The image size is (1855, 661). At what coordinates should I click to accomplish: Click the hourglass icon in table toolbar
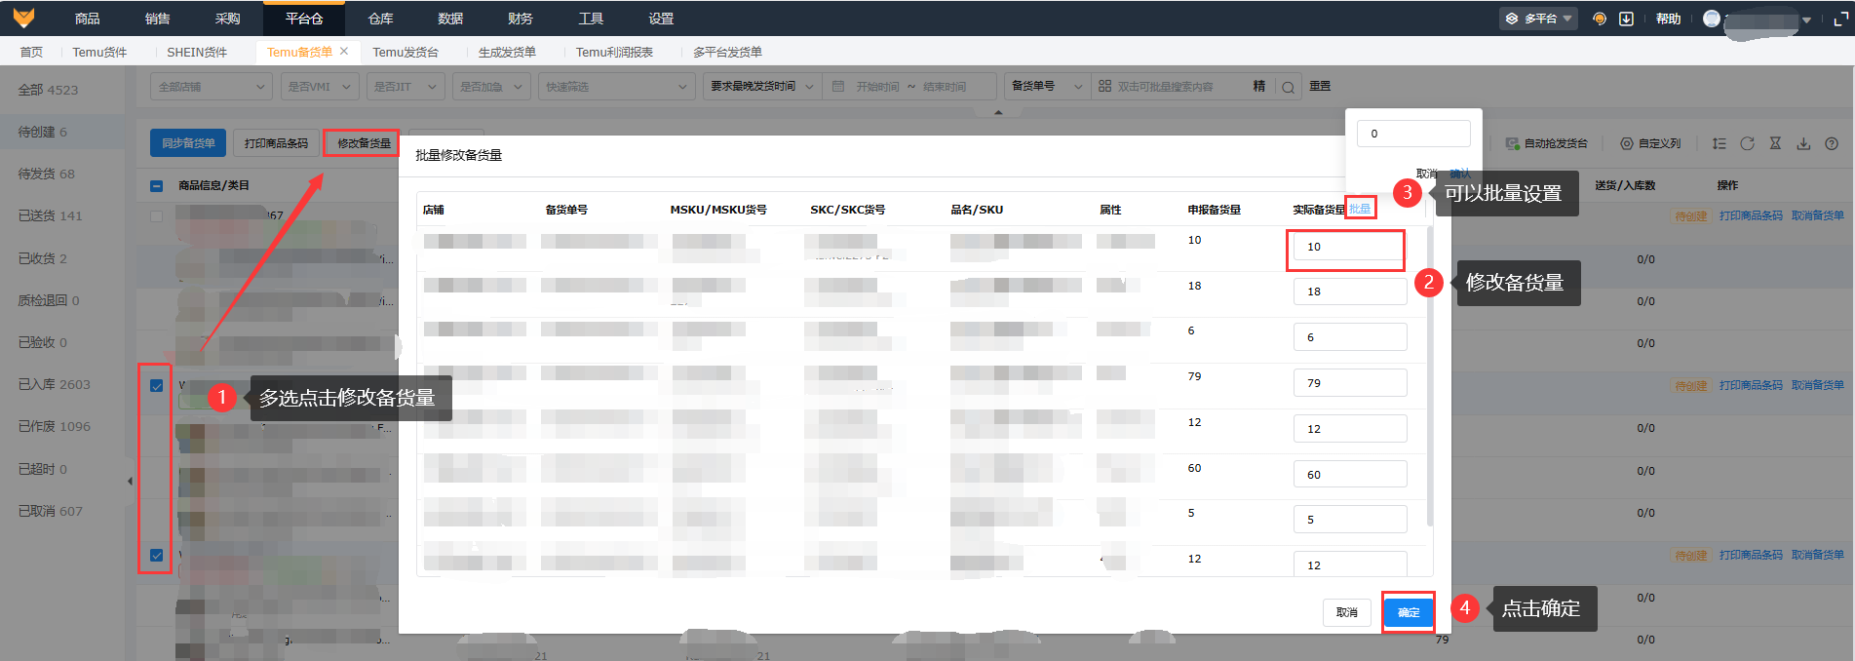pos(1776,143)
